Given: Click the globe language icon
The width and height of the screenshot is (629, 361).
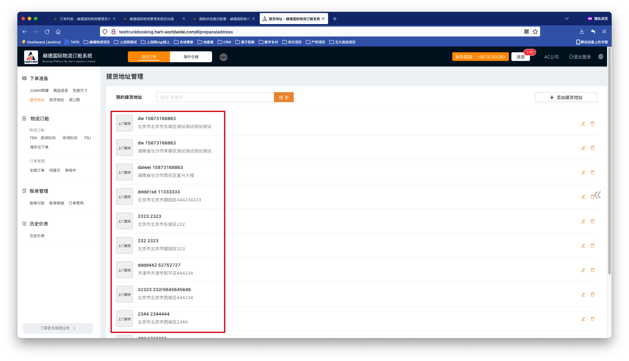Looking at the screenshot, I should click(601, 57).
